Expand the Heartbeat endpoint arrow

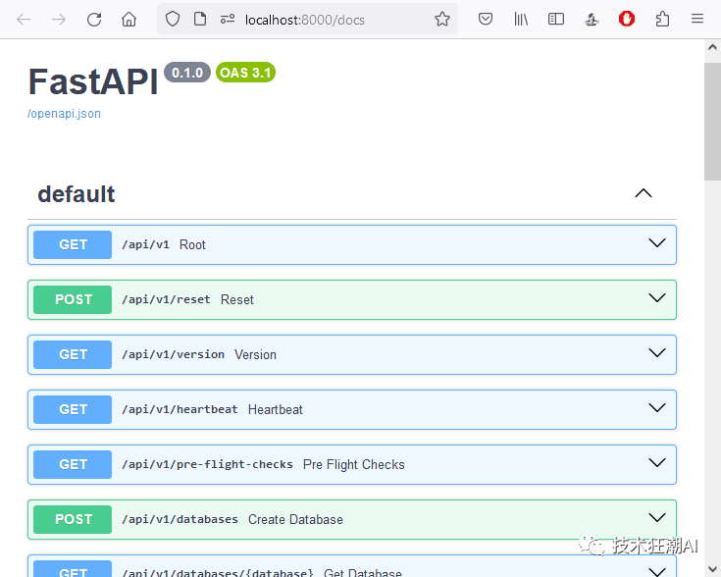point(657,409)
